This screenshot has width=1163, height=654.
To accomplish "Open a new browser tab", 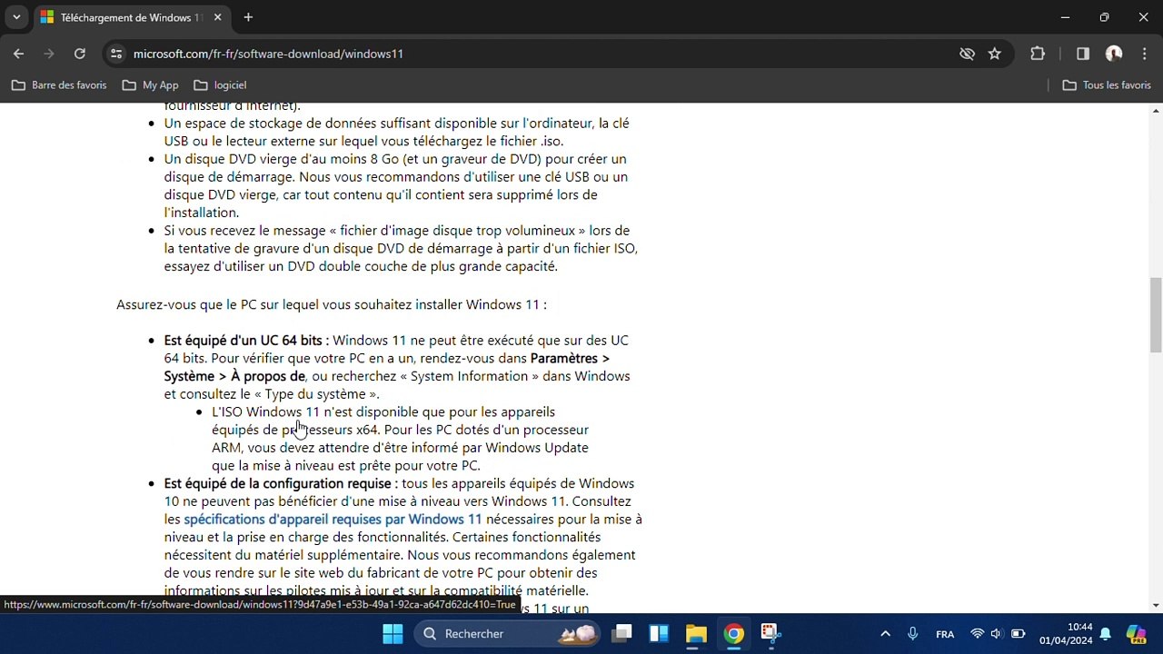I will pos(248,17).
